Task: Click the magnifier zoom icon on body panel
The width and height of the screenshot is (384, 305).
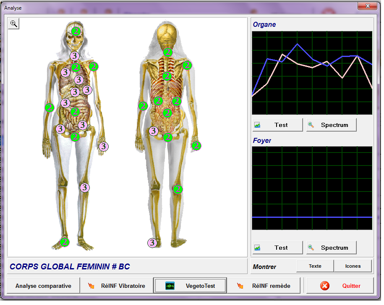Action: click(13, 24)
